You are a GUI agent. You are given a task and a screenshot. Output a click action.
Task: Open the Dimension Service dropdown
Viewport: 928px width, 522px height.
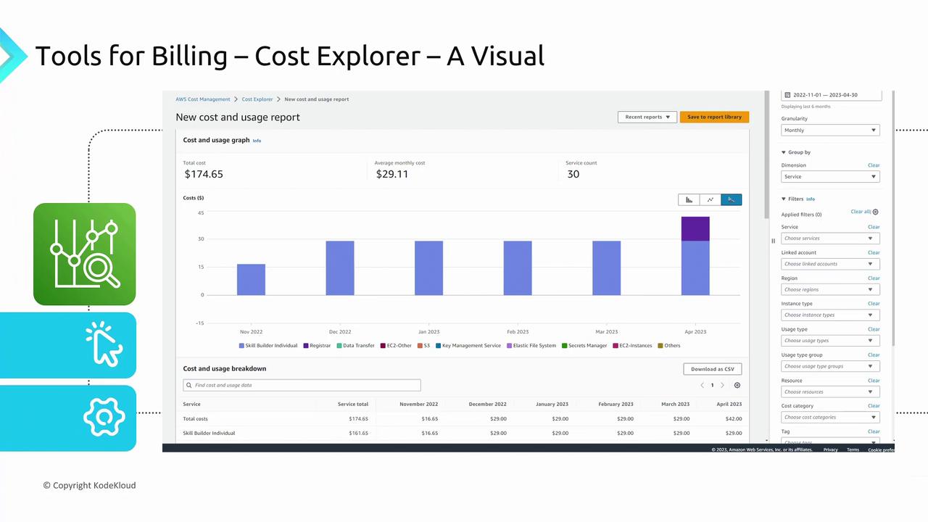pyautogui.click(x=830, y=177)
